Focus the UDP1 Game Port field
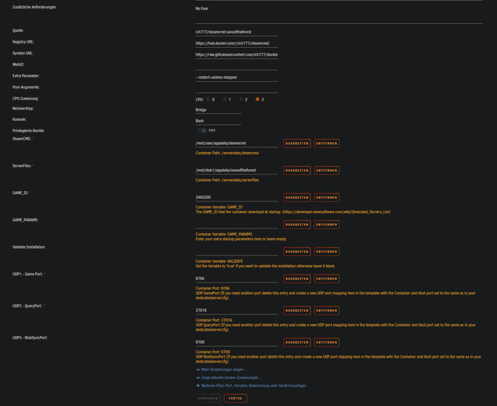 click(x=237, y=278)
